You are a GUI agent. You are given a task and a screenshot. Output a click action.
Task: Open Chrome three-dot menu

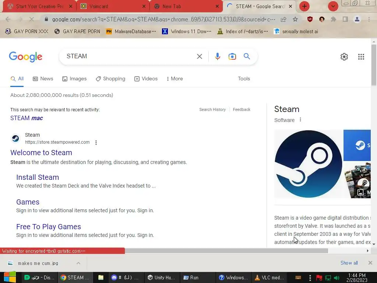click(x=369, y=19)
